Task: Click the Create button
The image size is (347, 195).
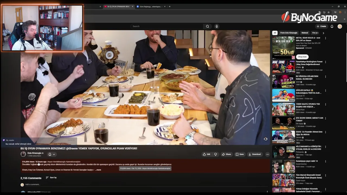Action: [321, 26]
